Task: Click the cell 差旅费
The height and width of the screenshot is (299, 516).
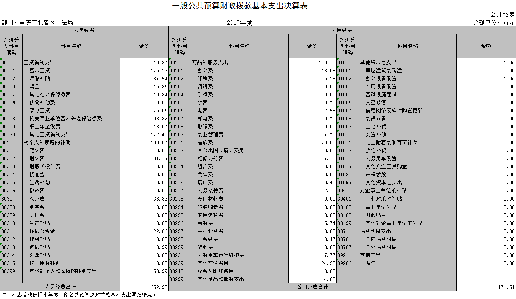Action: coord(239,143)
